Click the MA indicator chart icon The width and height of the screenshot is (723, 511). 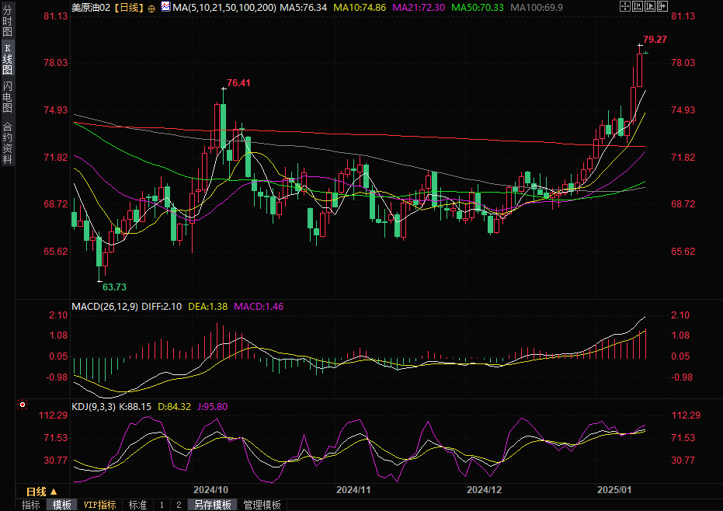(165, 7)
